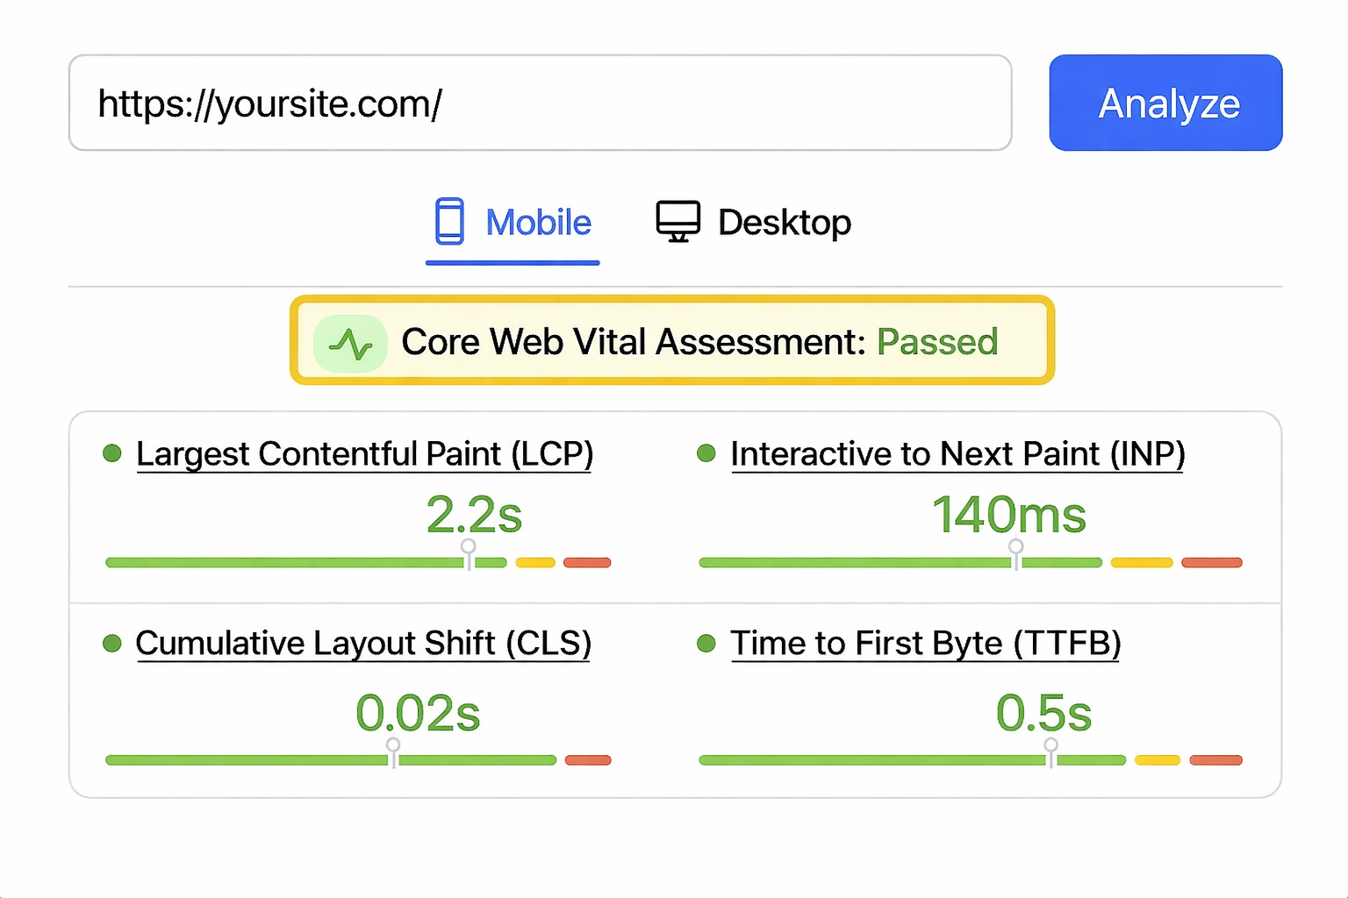Click the green dot beside TTFB
Image resolution: width=1348 pixels, height=898 pixels.
pyautogui.click(x=706, y=644)
